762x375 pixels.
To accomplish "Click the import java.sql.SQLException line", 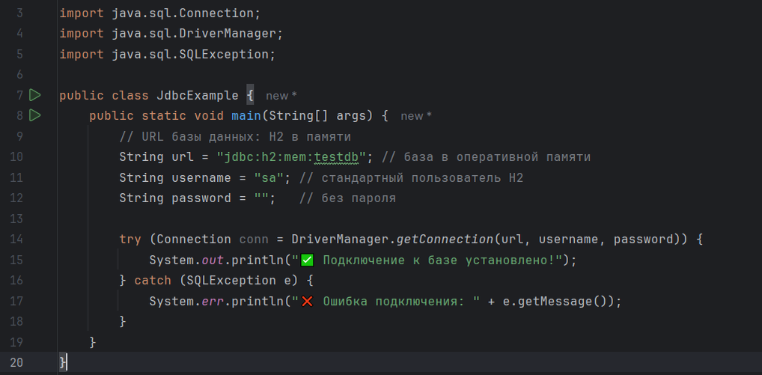I will click(x=167, y=54).
